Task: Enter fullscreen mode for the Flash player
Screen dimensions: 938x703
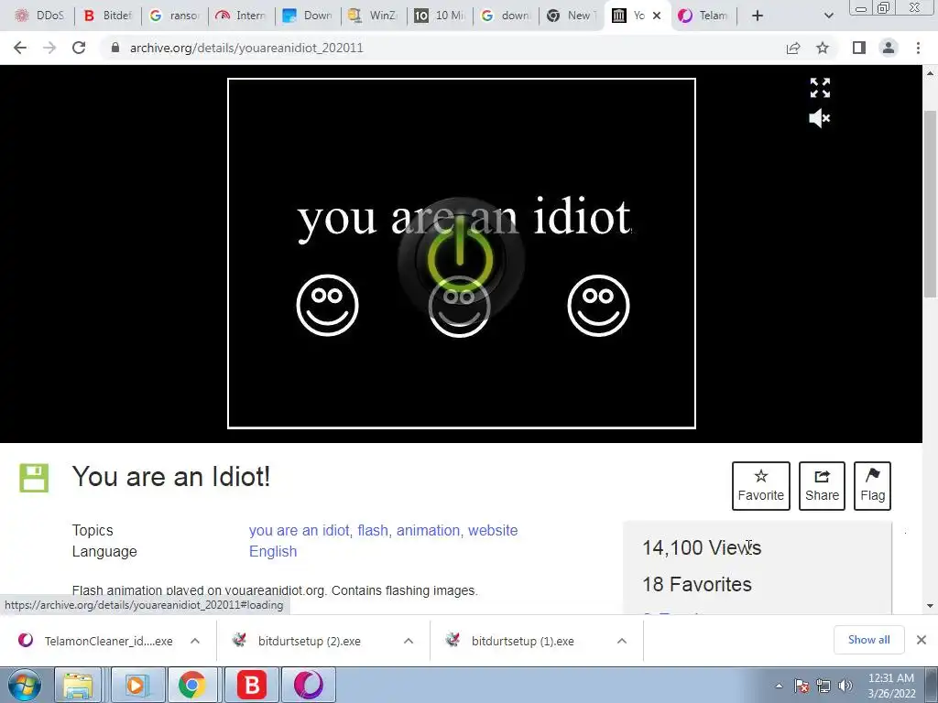Action: pos(820,88)
